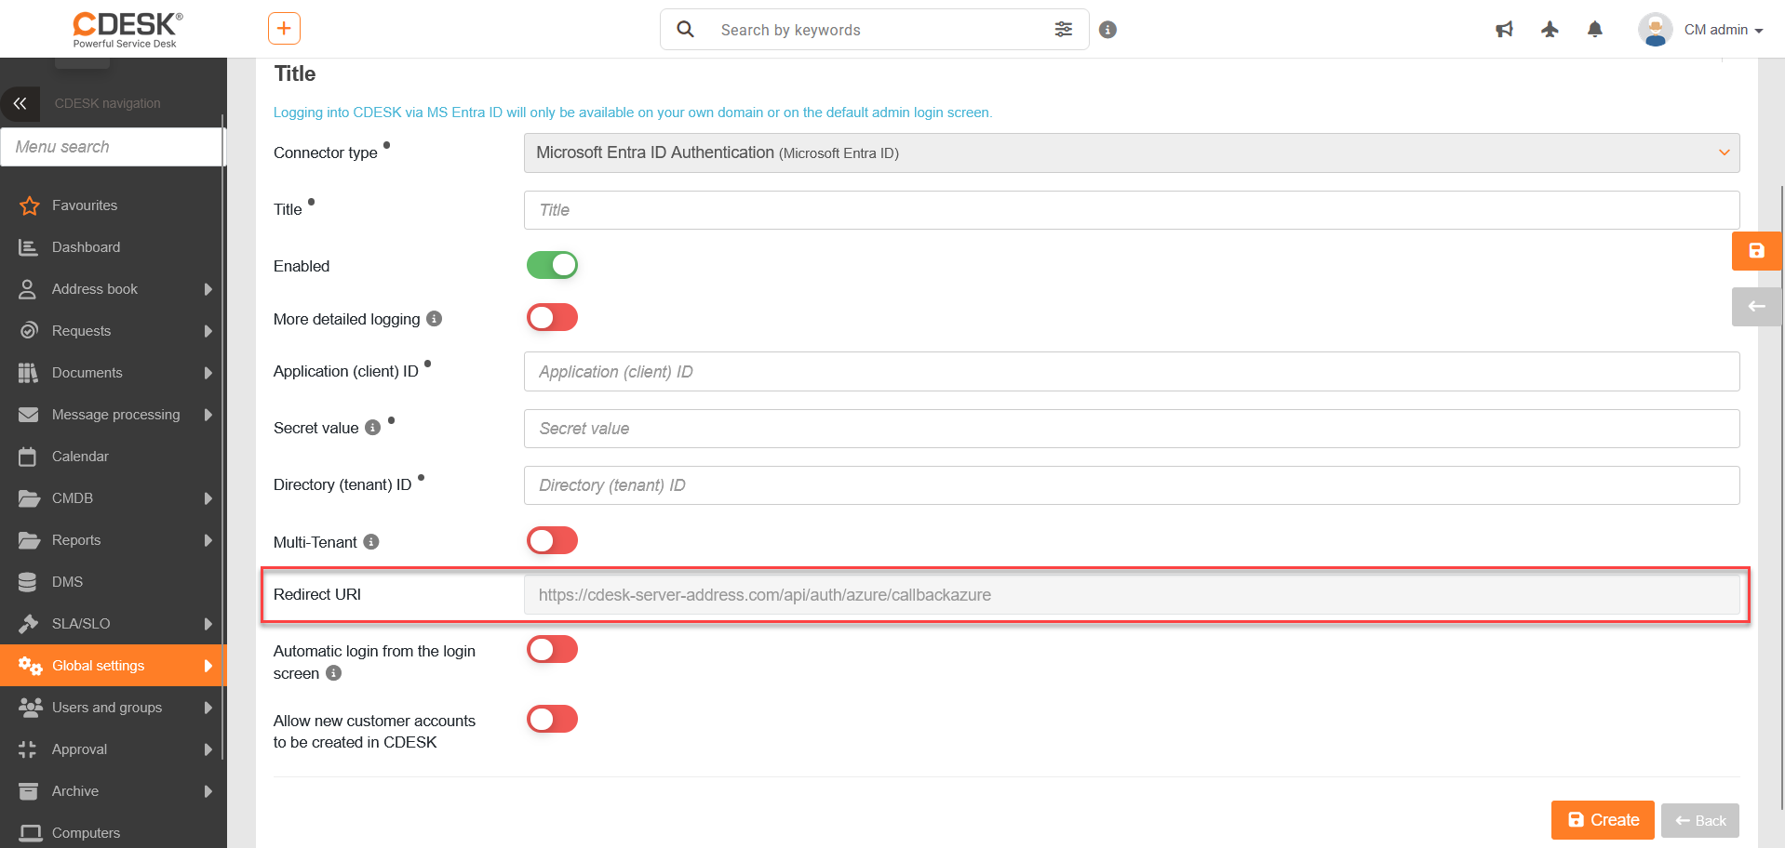
Task: Toggle Allow new customer accounts switch
Action: tap(552, 719)
